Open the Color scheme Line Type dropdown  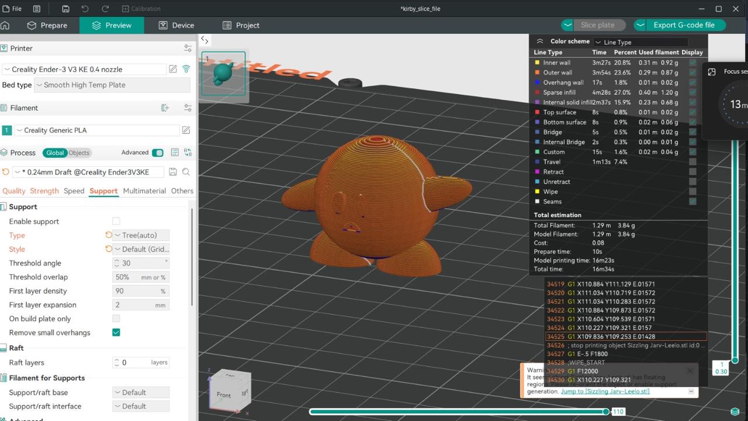(x=640, y=42)
